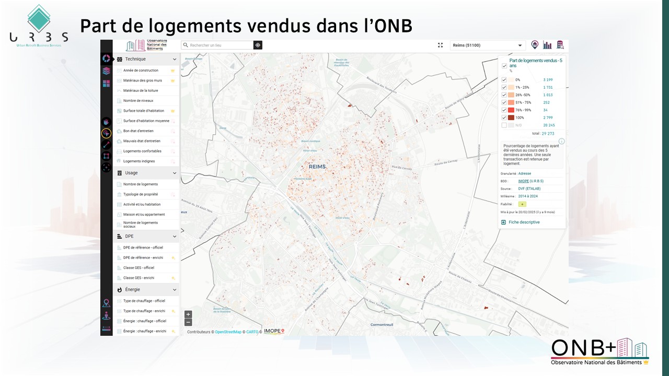Screen dimensions: 669x376
Task: Collapse the Énergie section chevron
Action: (x=175, y=290)
